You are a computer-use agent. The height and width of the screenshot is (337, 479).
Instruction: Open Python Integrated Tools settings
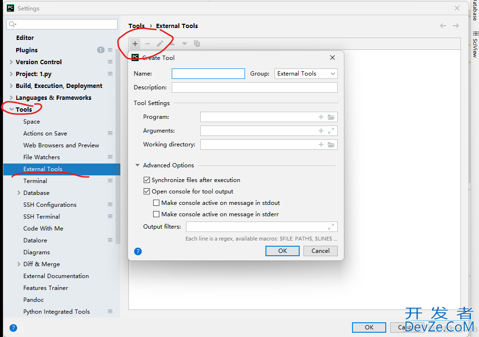(x=57, y=312)
